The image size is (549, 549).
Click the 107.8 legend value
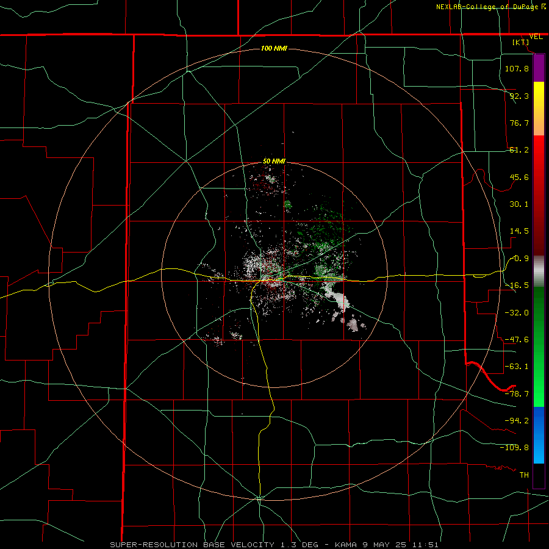click(517, 68)
